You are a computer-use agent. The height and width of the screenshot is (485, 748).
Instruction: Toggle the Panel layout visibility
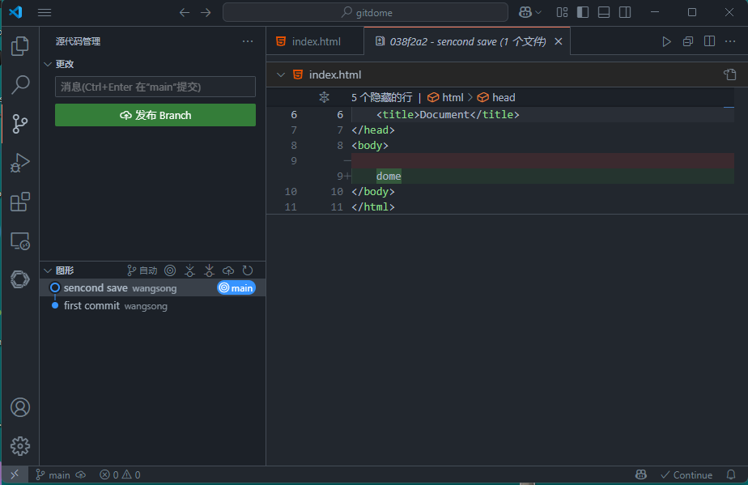pyautogui.click(x=603, y=12)
